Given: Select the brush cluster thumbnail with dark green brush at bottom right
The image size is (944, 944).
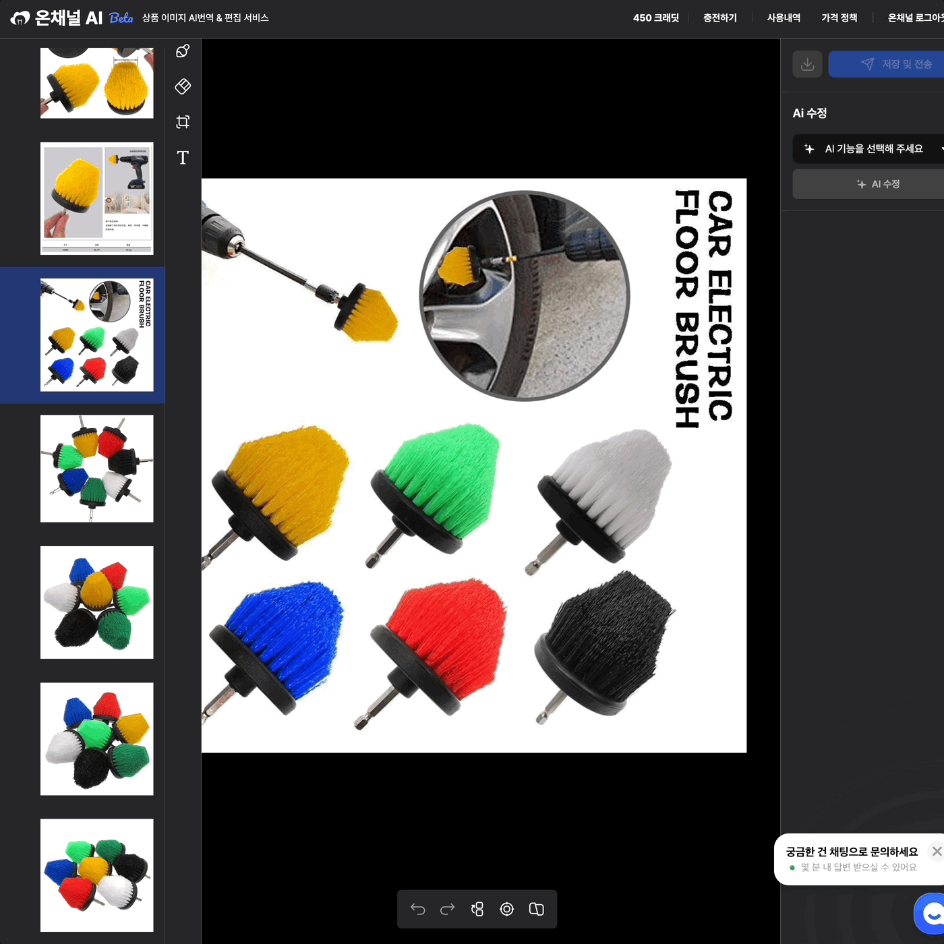Looking at the screenshot, I should pos(97,603).
